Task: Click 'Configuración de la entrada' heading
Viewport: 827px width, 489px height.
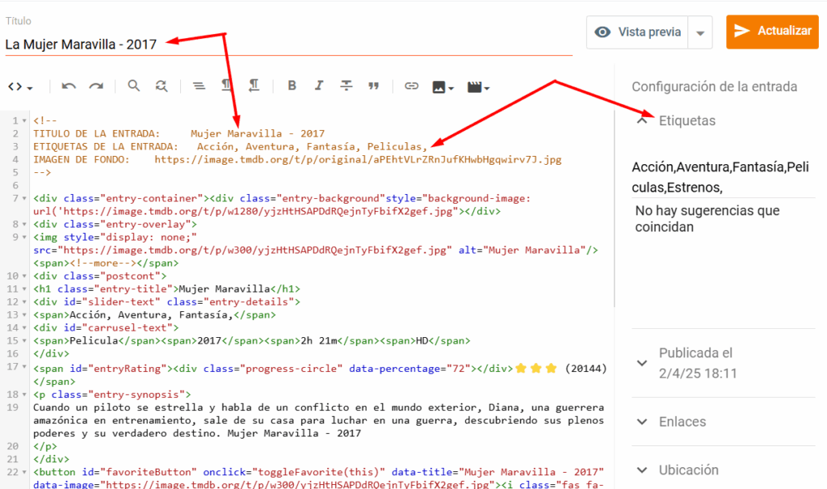Action: pos(714,86)
